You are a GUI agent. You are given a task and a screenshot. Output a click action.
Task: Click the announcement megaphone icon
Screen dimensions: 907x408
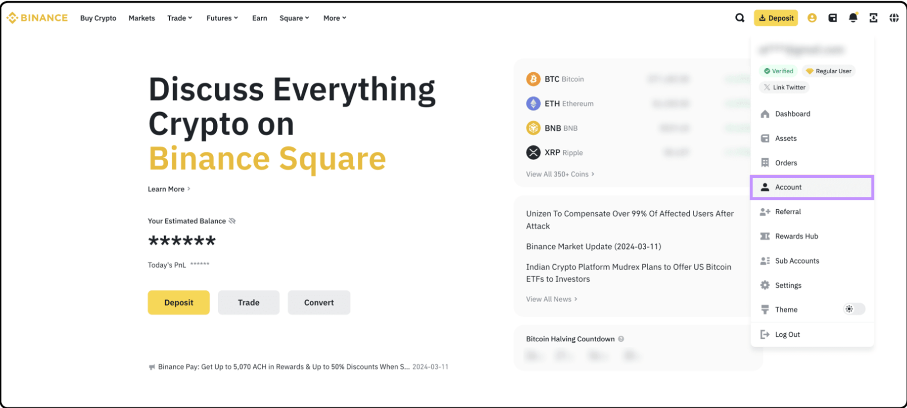(x=152, y=367)
